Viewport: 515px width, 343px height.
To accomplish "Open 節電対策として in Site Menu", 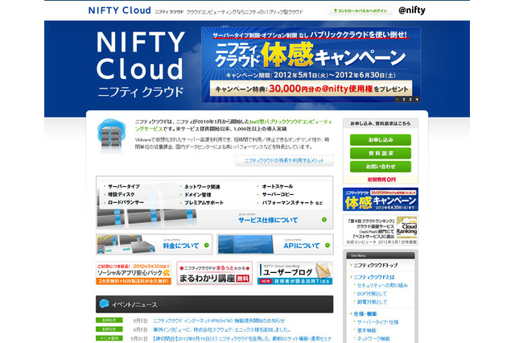I will click(372, 302).
